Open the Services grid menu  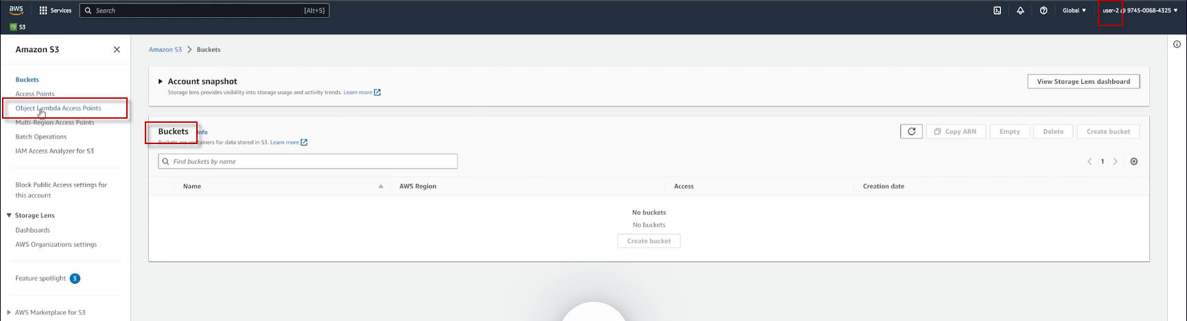(56, 10)
